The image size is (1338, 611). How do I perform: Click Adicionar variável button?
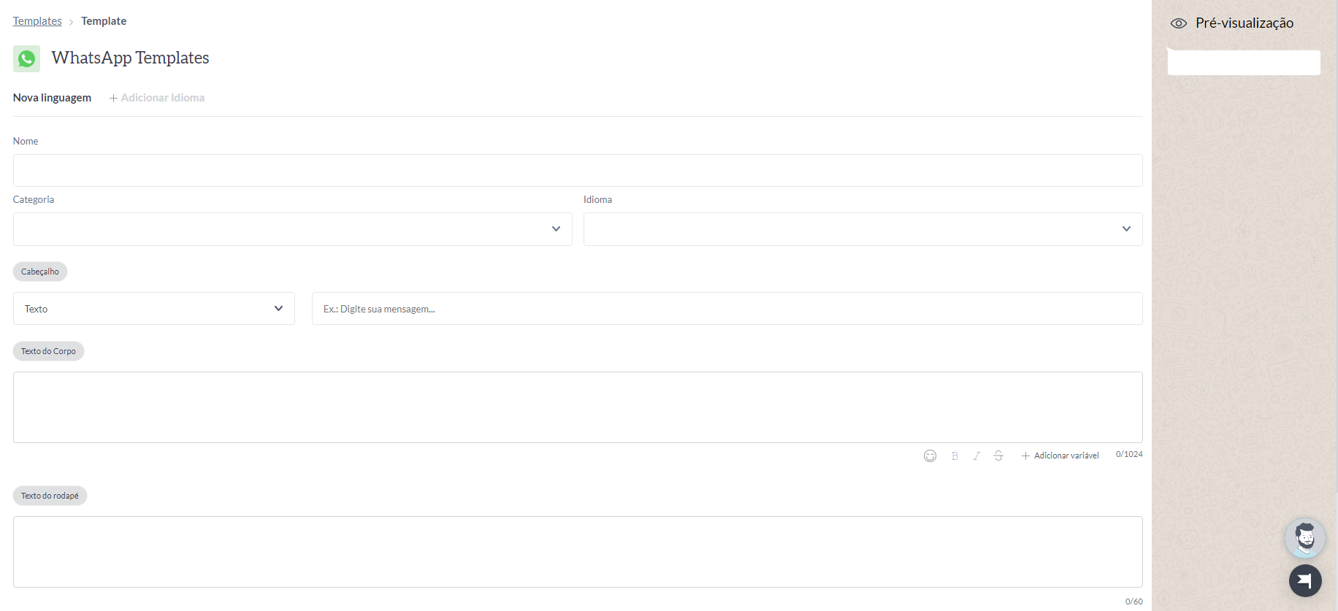(x=1060, y=456)
